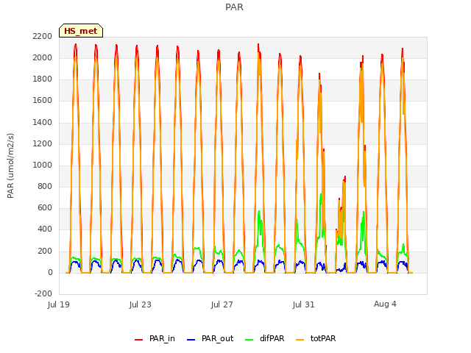Click the 400 y-axis tick label
This screenshot has width=471, height=353.
pos(45,229)
